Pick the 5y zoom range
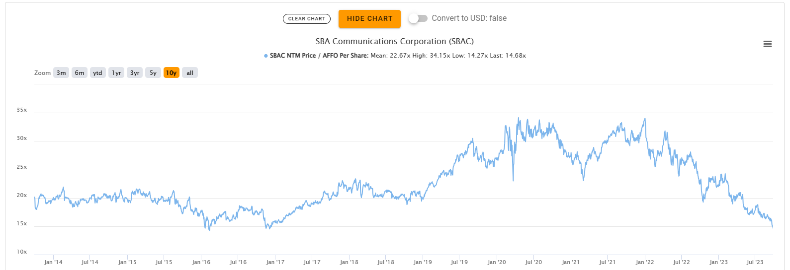The image size is (790, 270). click(153, 73)
